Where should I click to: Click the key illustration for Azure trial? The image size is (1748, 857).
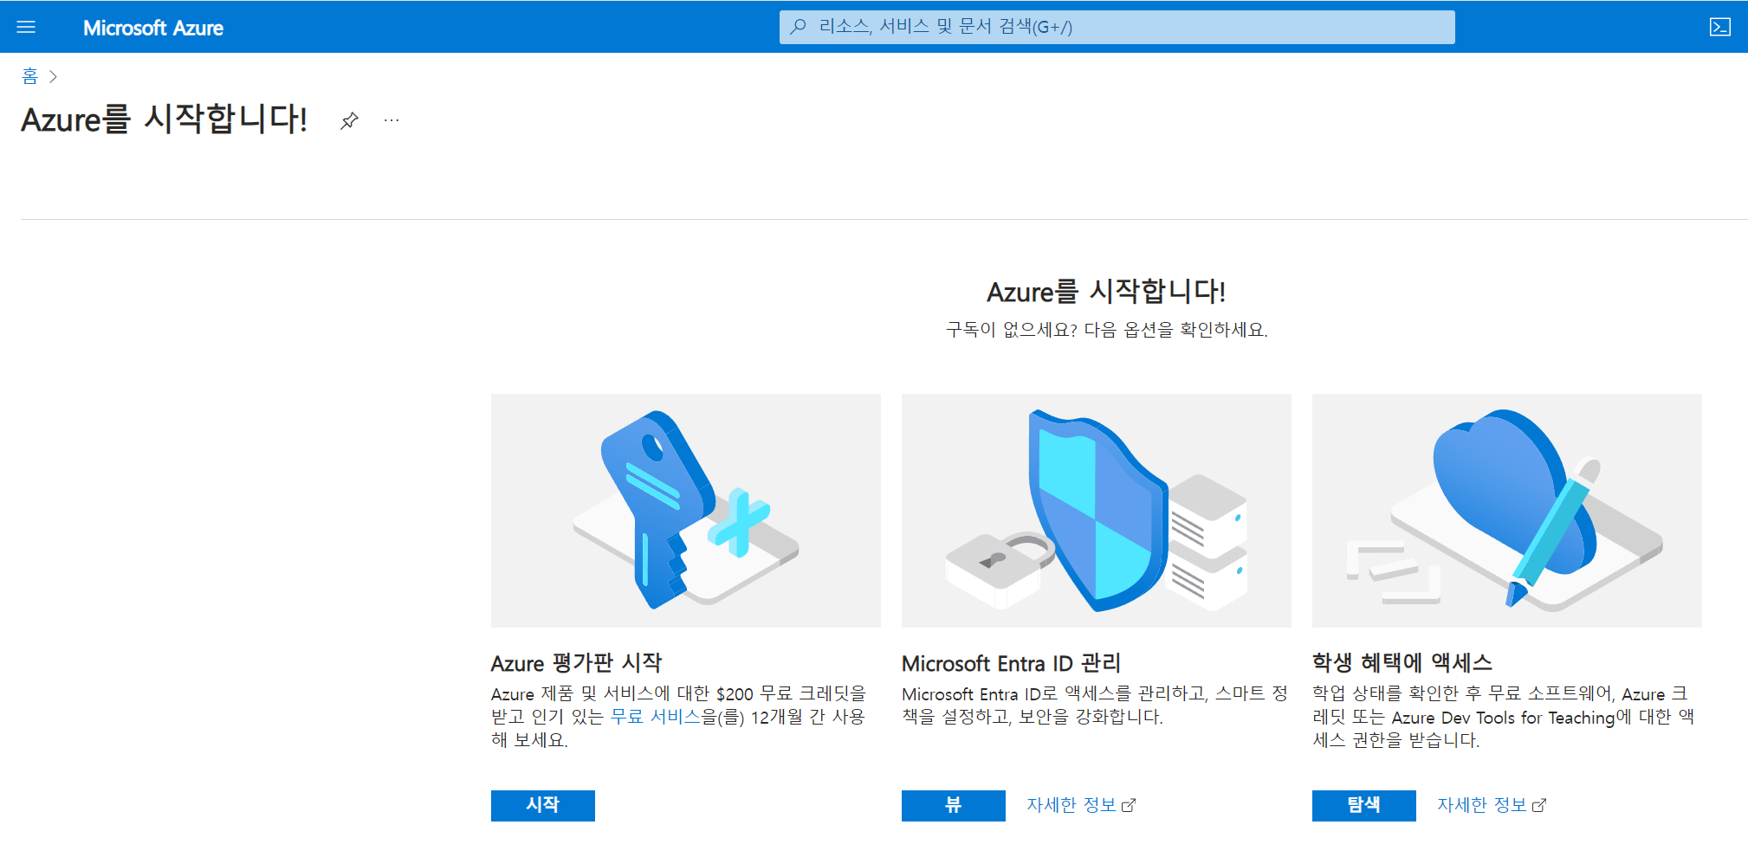point(685,510)
